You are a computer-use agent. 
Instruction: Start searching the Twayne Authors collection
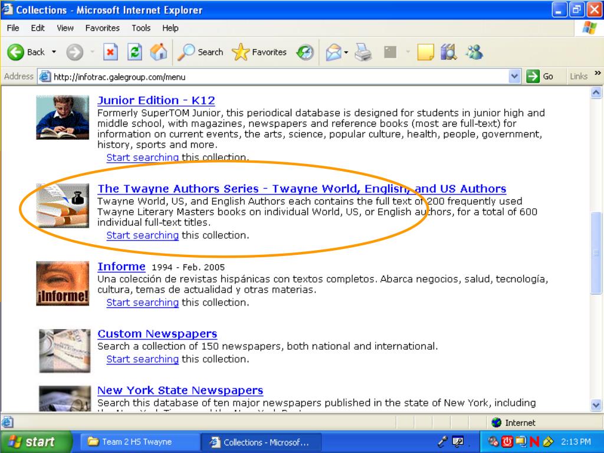(x=143, y=235)
